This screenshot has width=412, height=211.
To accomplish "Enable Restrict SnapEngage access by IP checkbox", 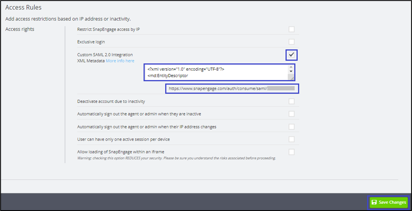I will 291,29.
